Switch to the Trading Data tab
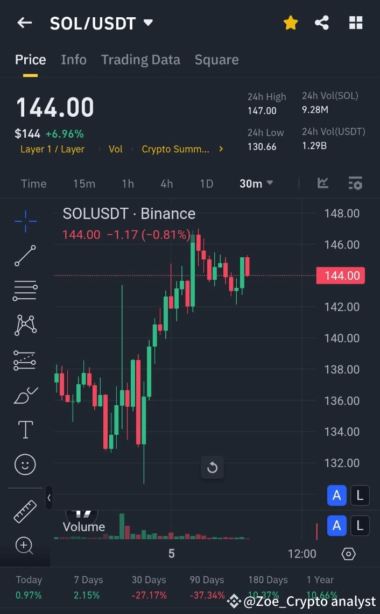Screen dimensions: 380x614 coord(140,59)
